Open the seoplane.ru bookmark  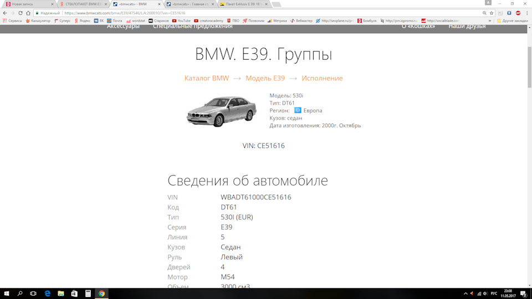click(335, 20)
